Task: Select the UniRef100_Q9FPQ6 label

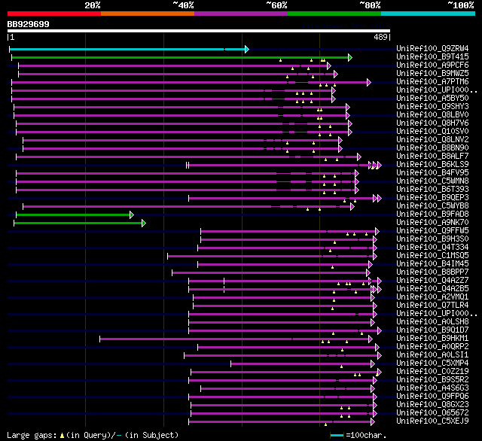Action: [x=432, y=397]
